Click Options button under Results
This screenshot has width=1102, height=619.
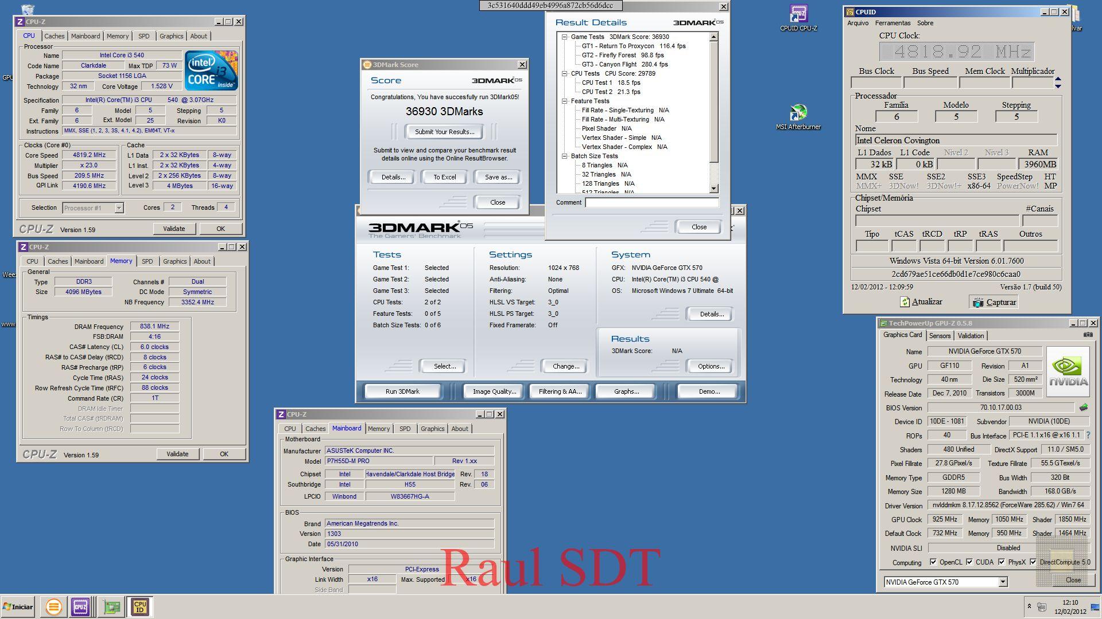[711, 366]
